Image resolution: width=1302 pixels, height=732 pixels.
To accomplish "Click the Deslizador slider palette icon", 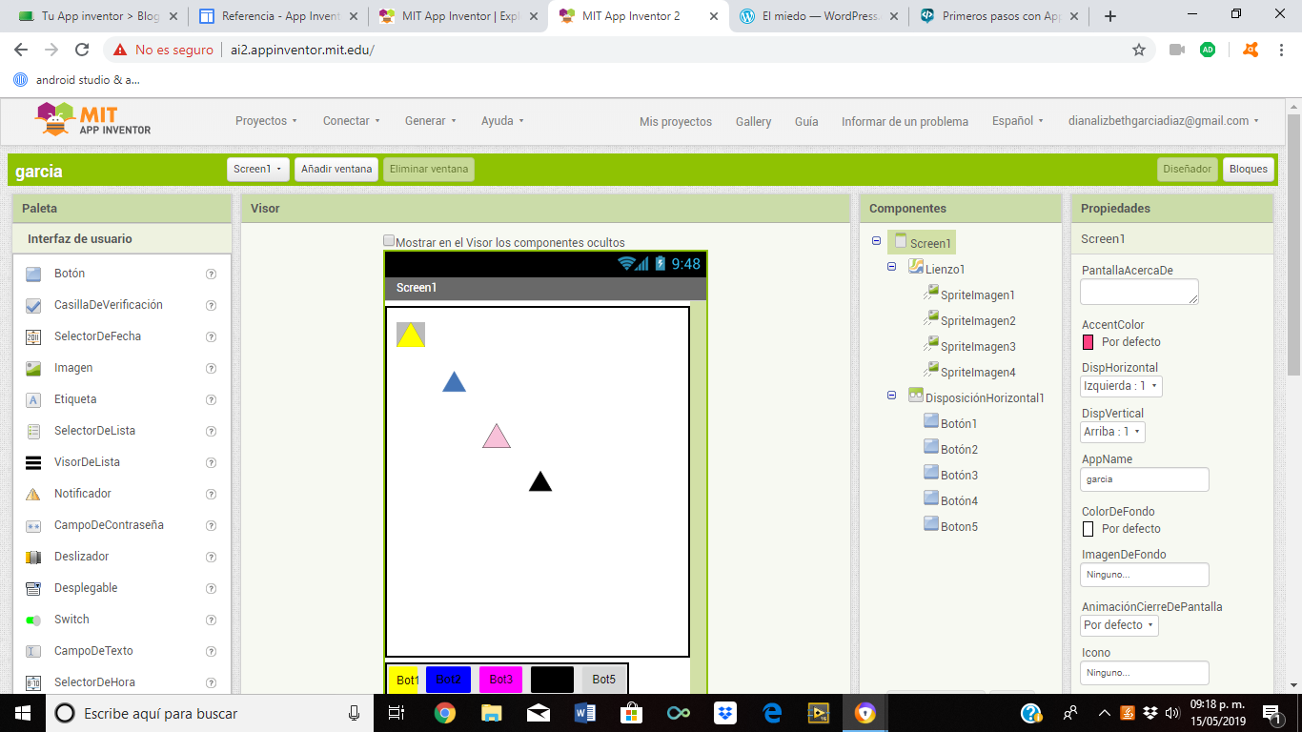I will tap(33, 557).
